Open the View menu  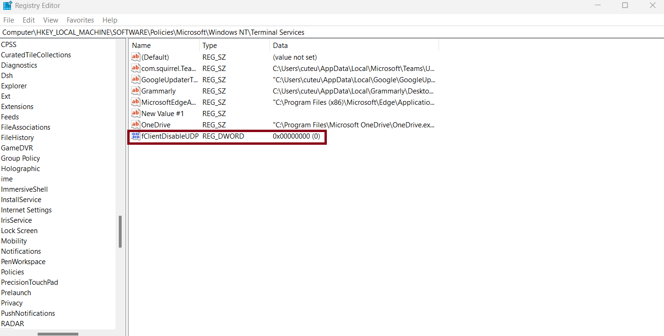pos(51,20)
